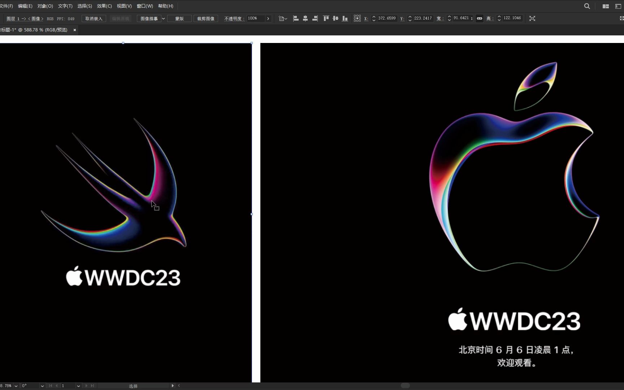Open the 对象(O) menu
The width and height of the screenshot is (624, 390).
(x=45, y=6)
